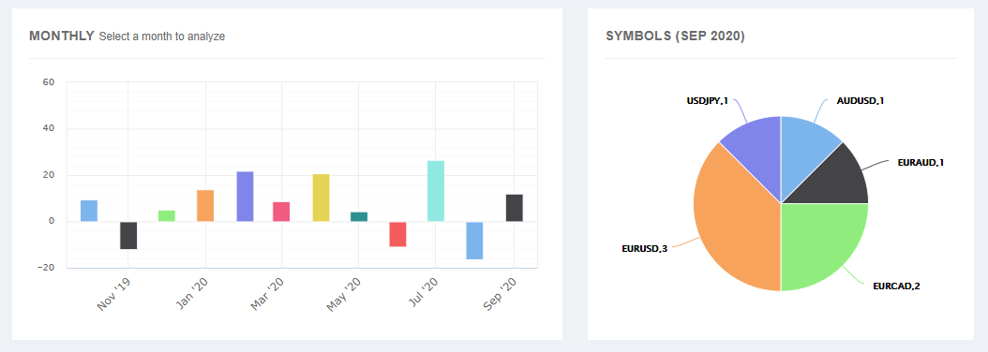The width and height of the screenshot is (988, 352).
Task: Click the EURCAD,2 pie label
Action: (897, 286)
